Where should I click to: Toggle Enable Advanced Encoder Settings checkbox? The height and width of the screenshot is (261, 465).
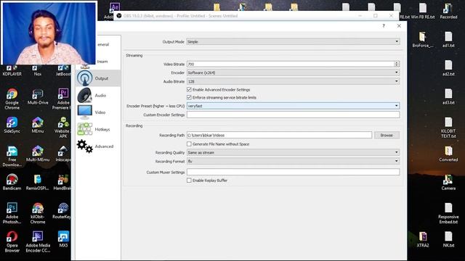[189, 89]
